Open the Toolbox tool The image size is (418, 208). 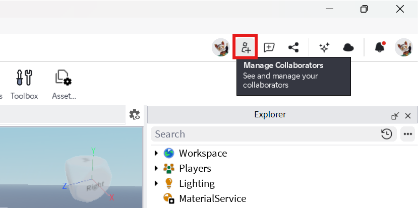click(x=24, y=84)
